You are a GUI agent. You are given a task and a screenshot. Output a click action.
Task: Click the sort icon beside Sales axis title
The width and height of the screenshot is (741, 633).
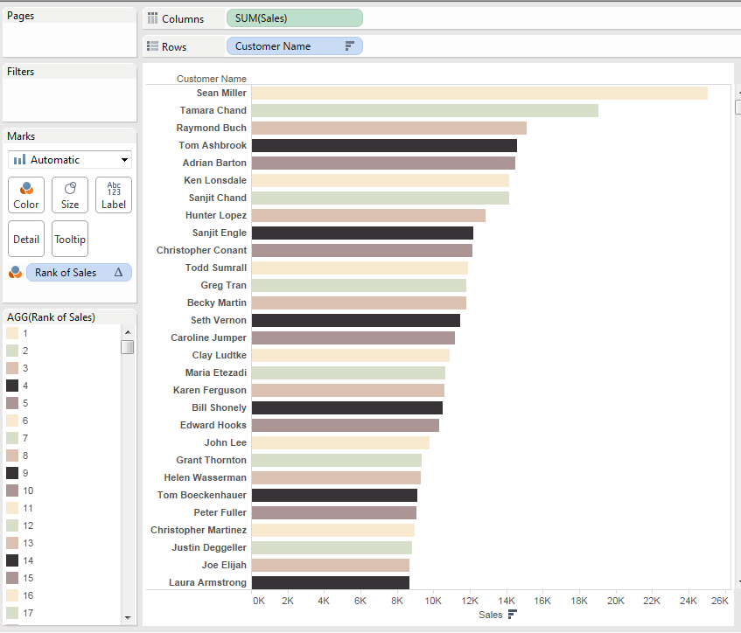[x=512, y=615]
